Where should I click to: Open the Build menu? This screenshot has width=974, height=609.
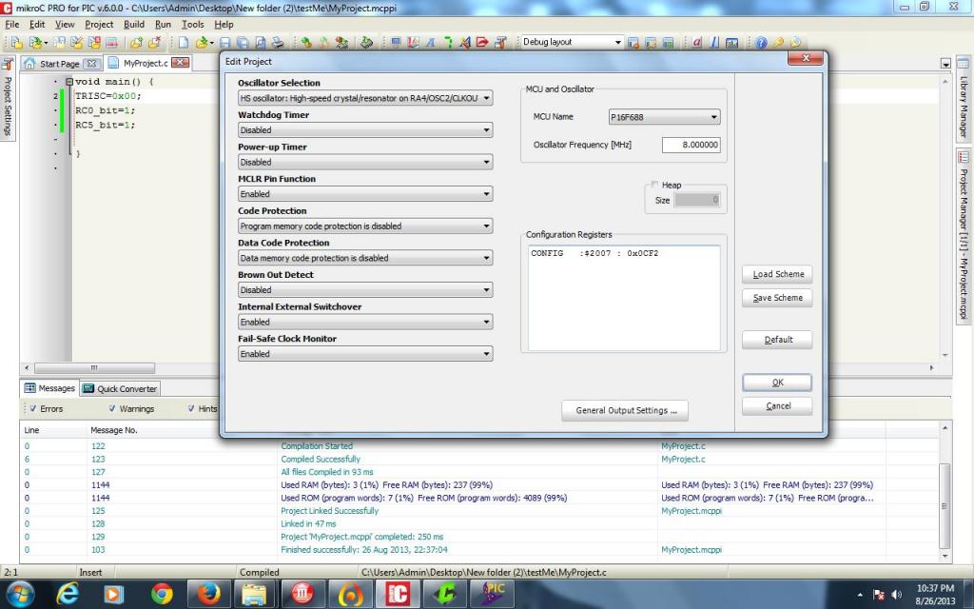click(133, 24)
